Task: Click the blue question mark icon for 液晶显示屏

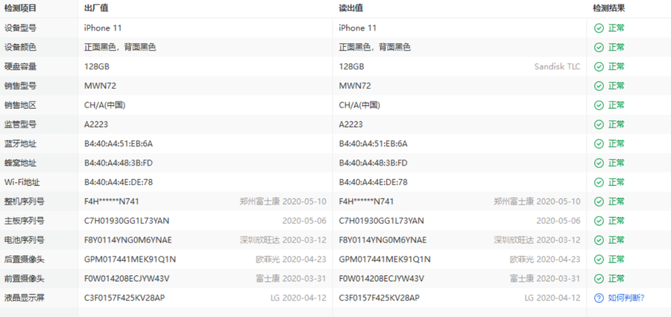Action: tap(599, 298)
